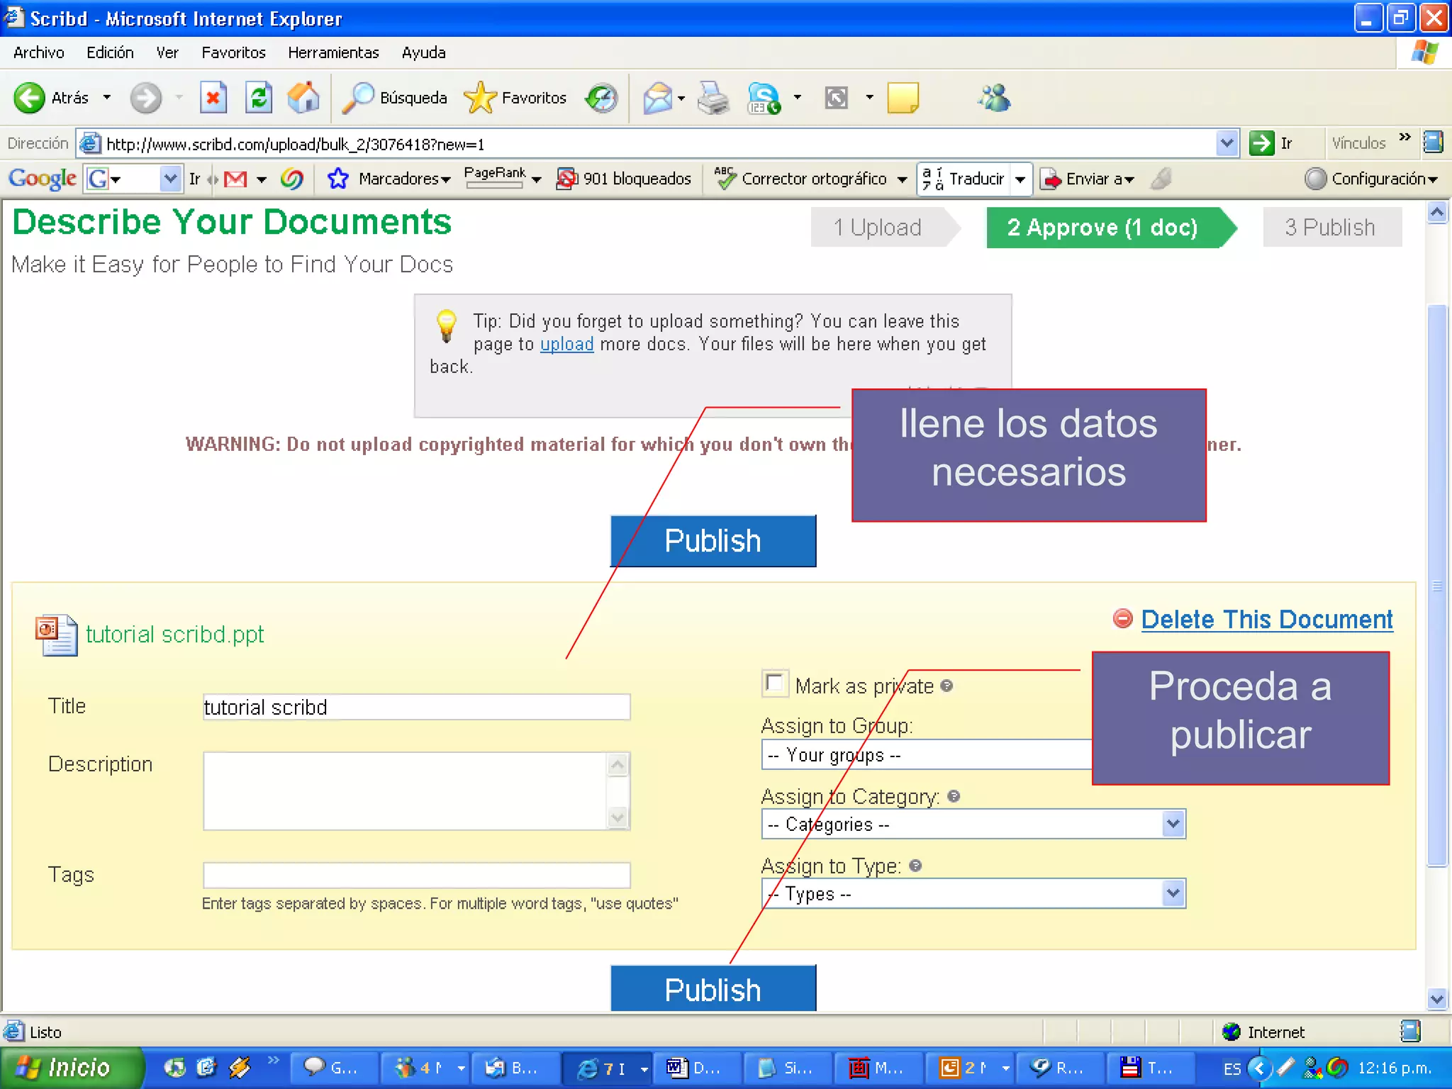1452x1089 pixels.
Task: Open the Favoritos menu in menu bar
Action: 233,52
